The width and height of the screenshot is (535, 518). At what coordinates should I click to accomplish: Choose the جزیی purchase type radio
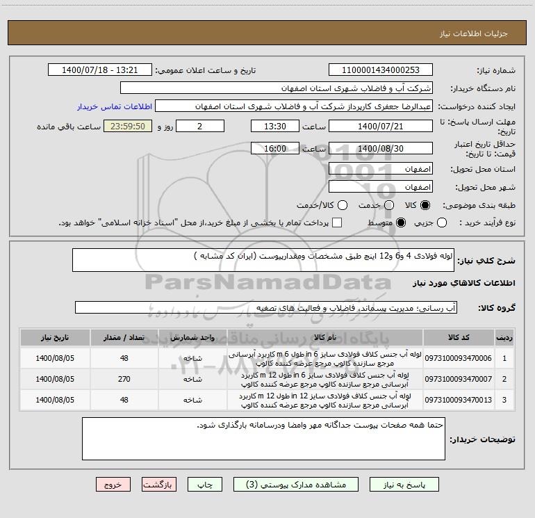pos(442,222)
